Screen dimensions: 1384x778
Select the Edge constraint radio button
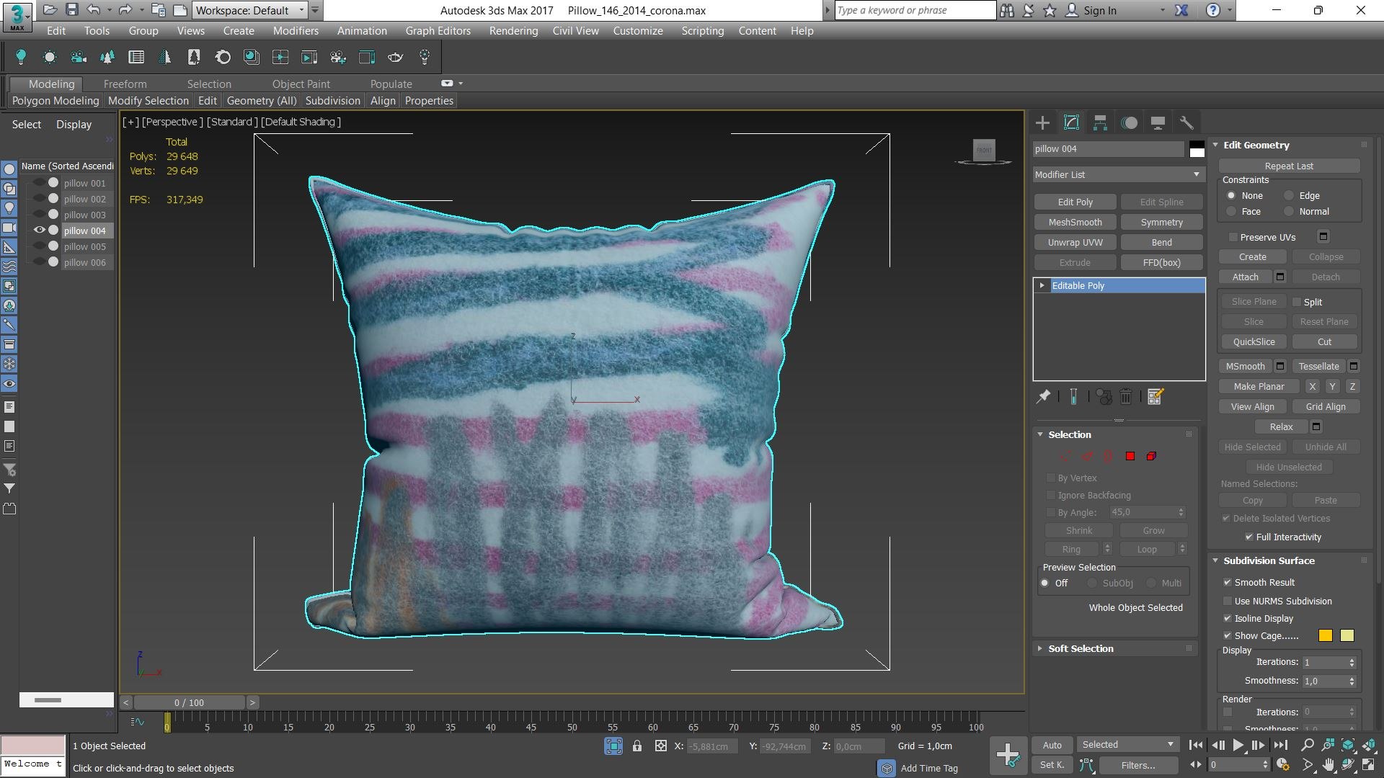[x=1289, y=196]
